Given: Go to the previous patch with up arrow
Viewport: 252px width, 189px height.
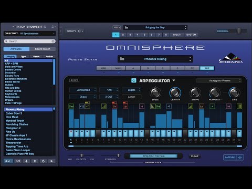Looking at the screenshot, I should click(35, 161).
